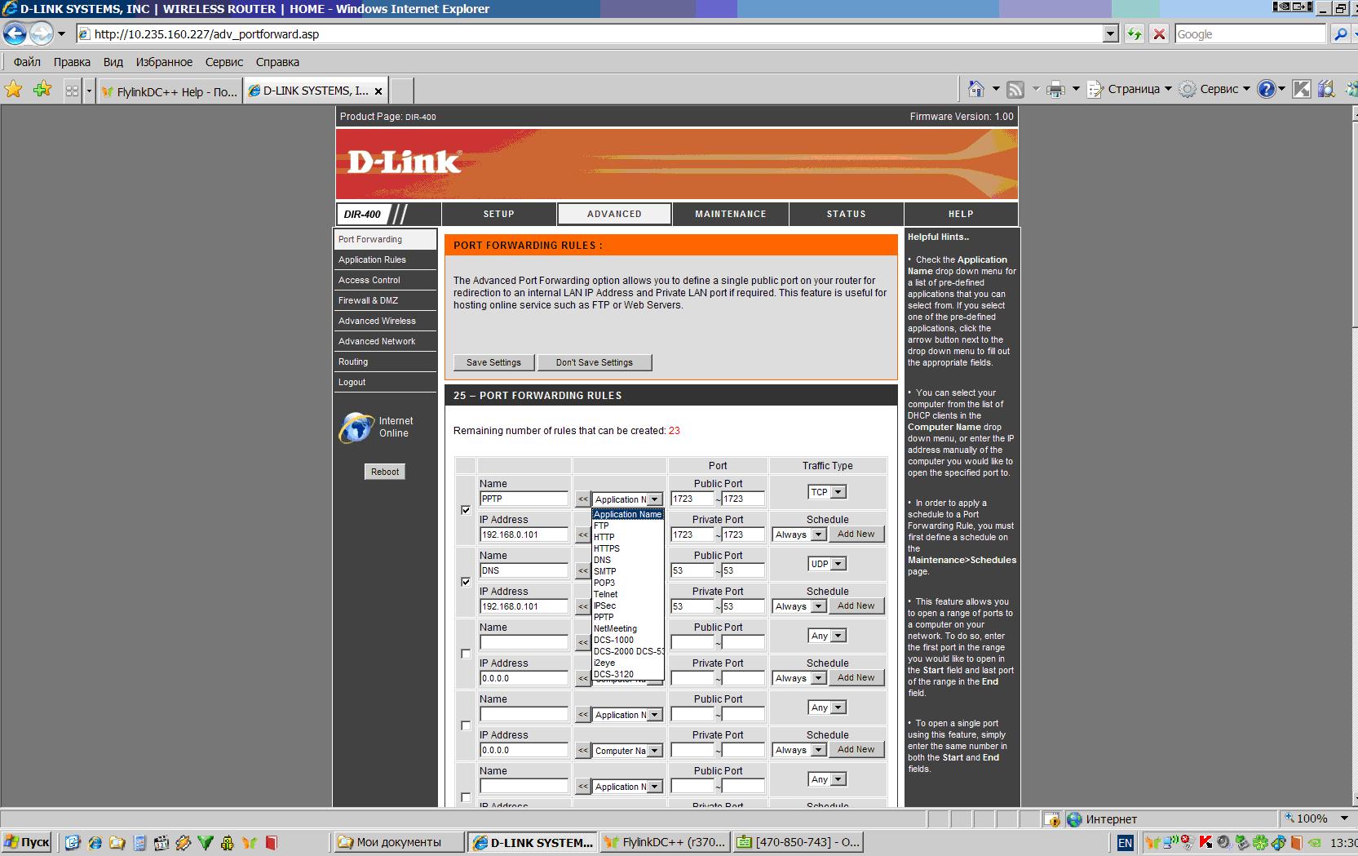Screen dimensions: 1358x856
Task: Click the Home icon in the command bar
Action: pyautogui.click(x=975, y=89)
